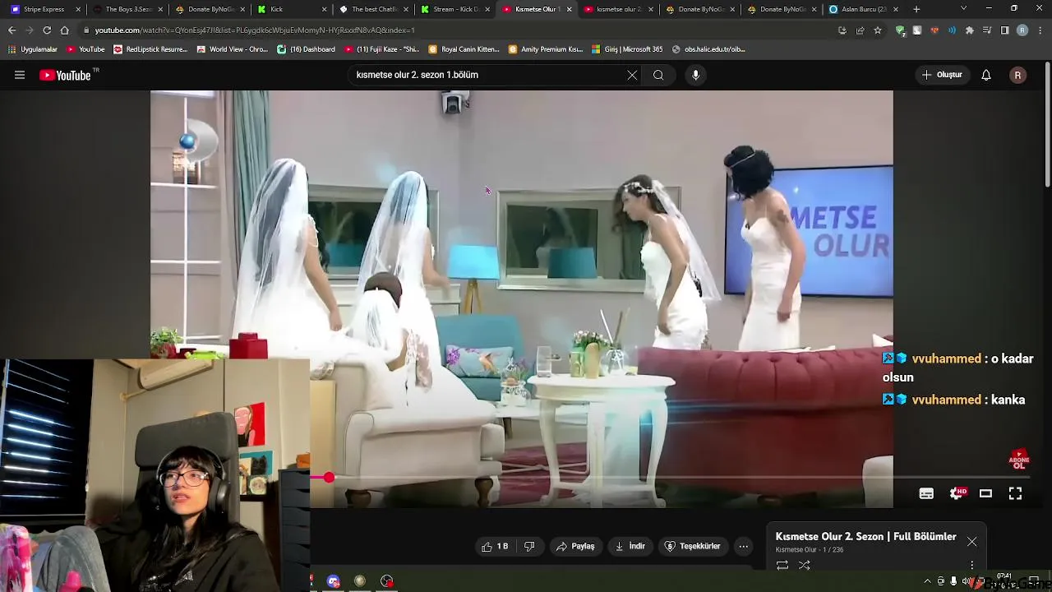1052x592 pixels.
Task: Click the Abone Ol subscribe watermark
Action: 1019,460
